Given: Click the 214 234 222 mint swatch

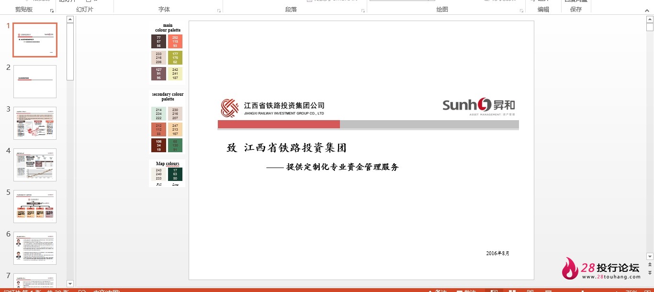Looking at the screenshot, I should [158, 114].
